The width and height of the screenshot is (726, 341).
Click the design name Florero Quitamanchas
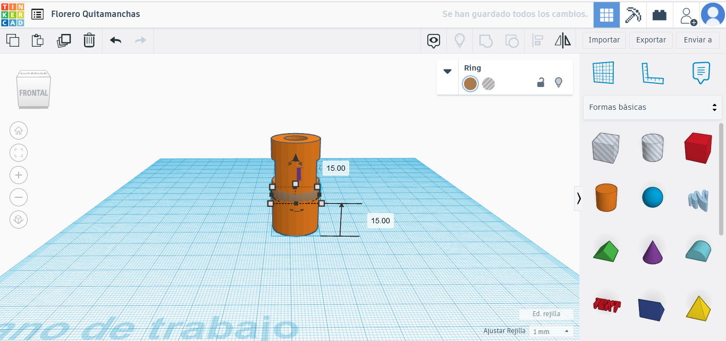96,14
